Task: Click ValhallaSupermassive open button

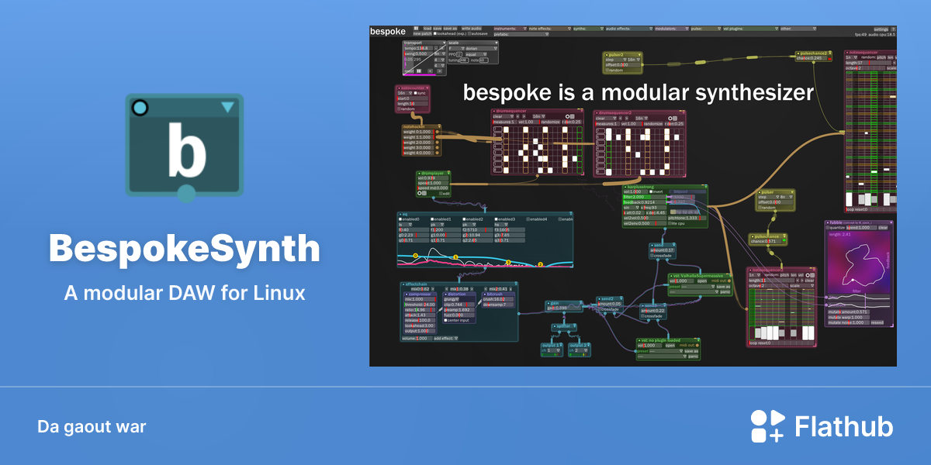Action: [x=702, y=281]
